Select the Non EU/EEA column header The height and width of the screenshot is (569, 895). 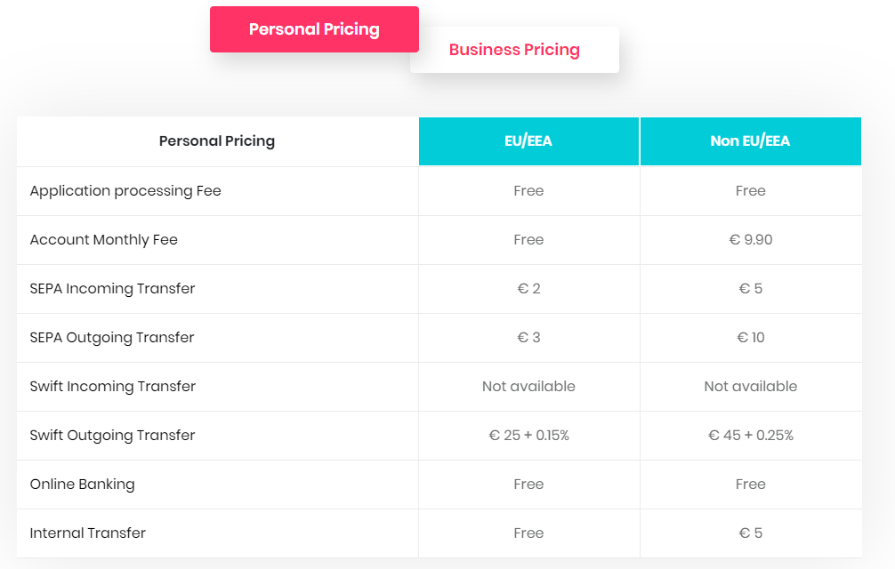[750, 141]
